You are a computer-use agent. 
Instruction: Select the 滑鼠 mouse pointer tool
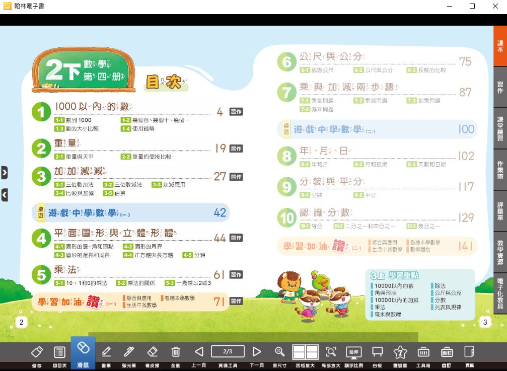coord(83,353)
